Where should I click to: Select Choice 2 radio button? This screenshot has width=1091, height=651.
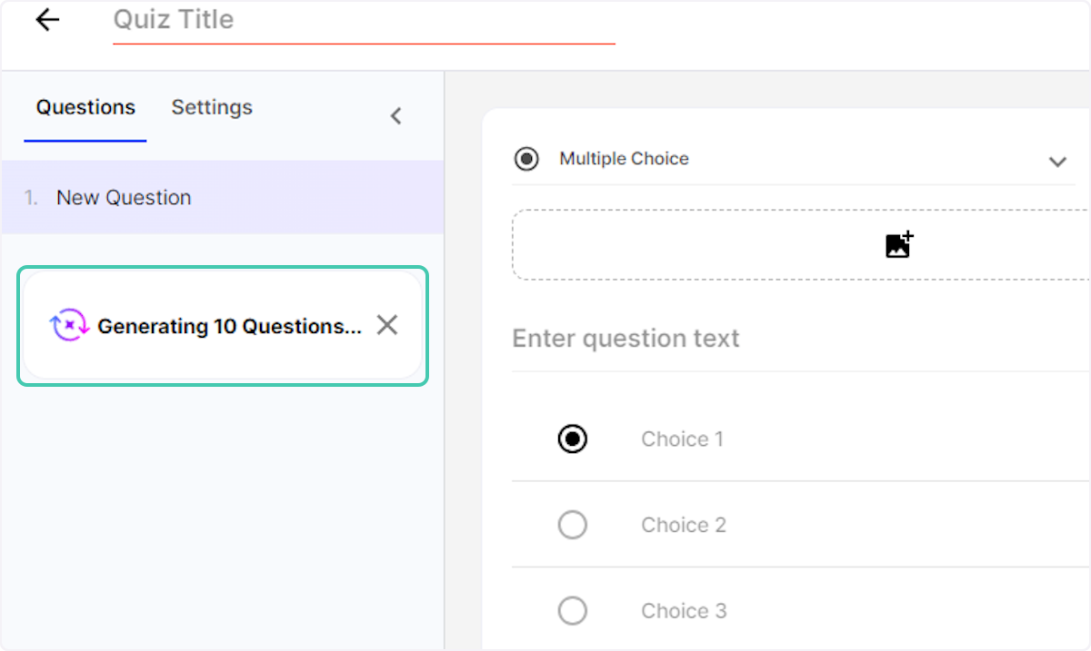point(572,525)
